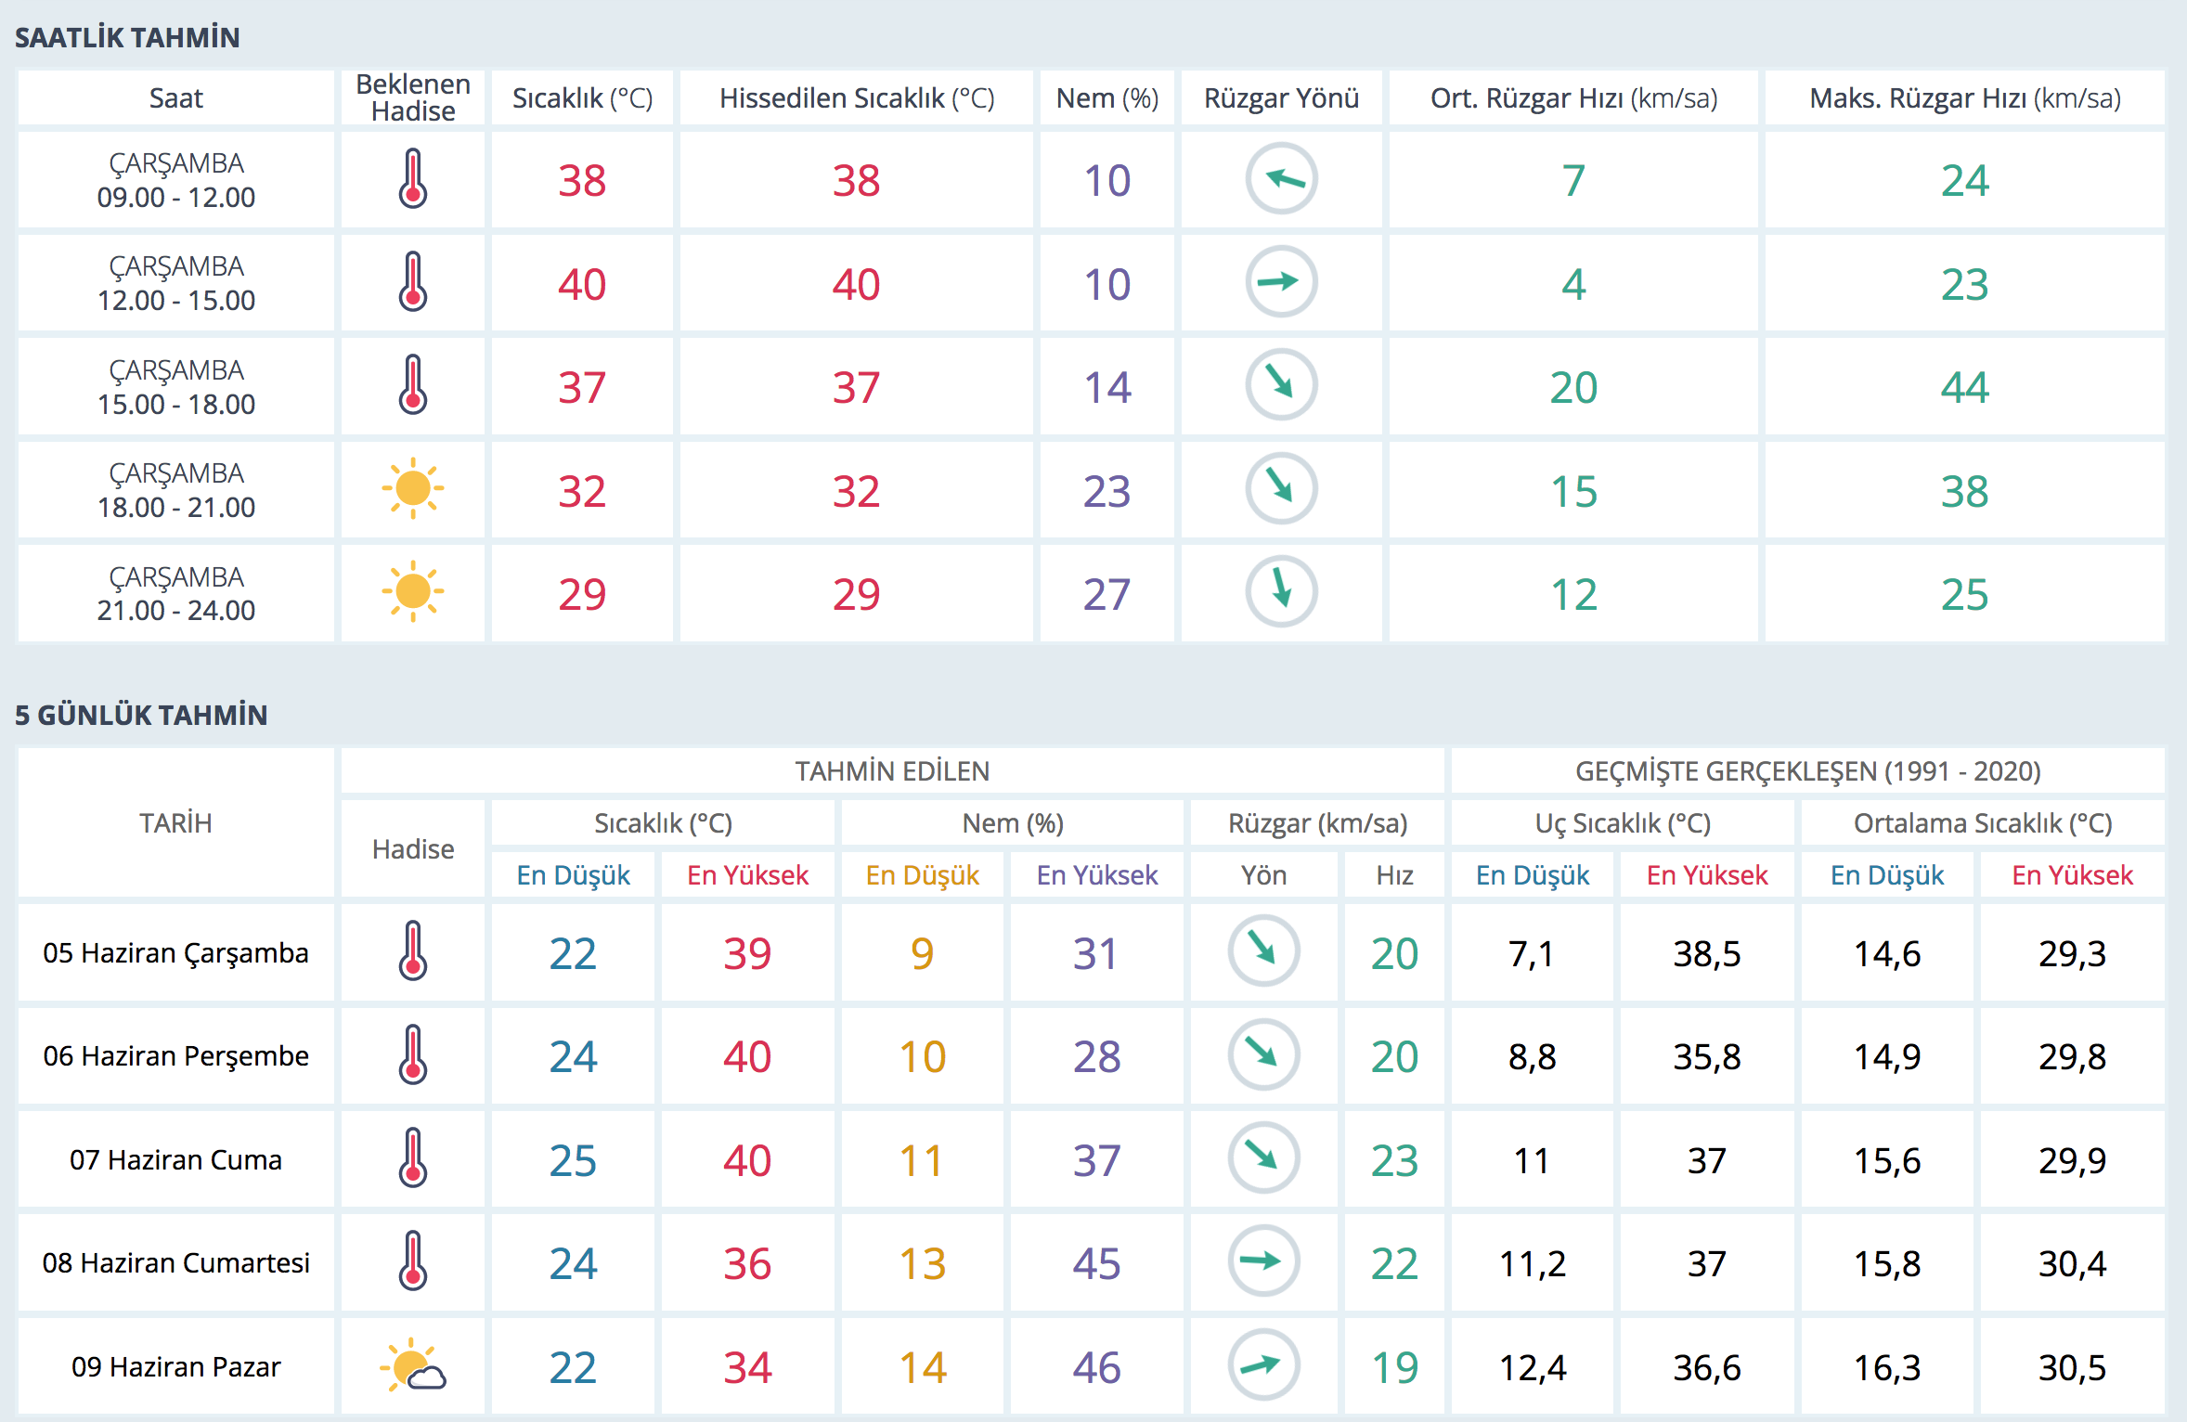Click the 07 Haziran Cuma date cell
This screenshot has height=1422, width=2187.
tap(175, 1160)
